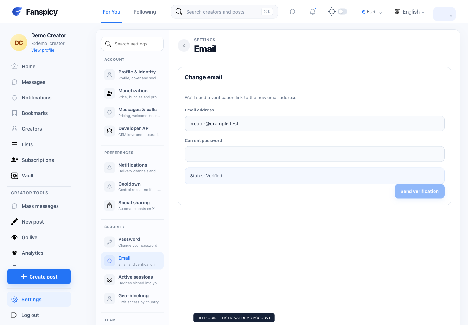Go back using the chevron beside Email
The height and width of the screenshot is (325, 468).
coord(184,45)
